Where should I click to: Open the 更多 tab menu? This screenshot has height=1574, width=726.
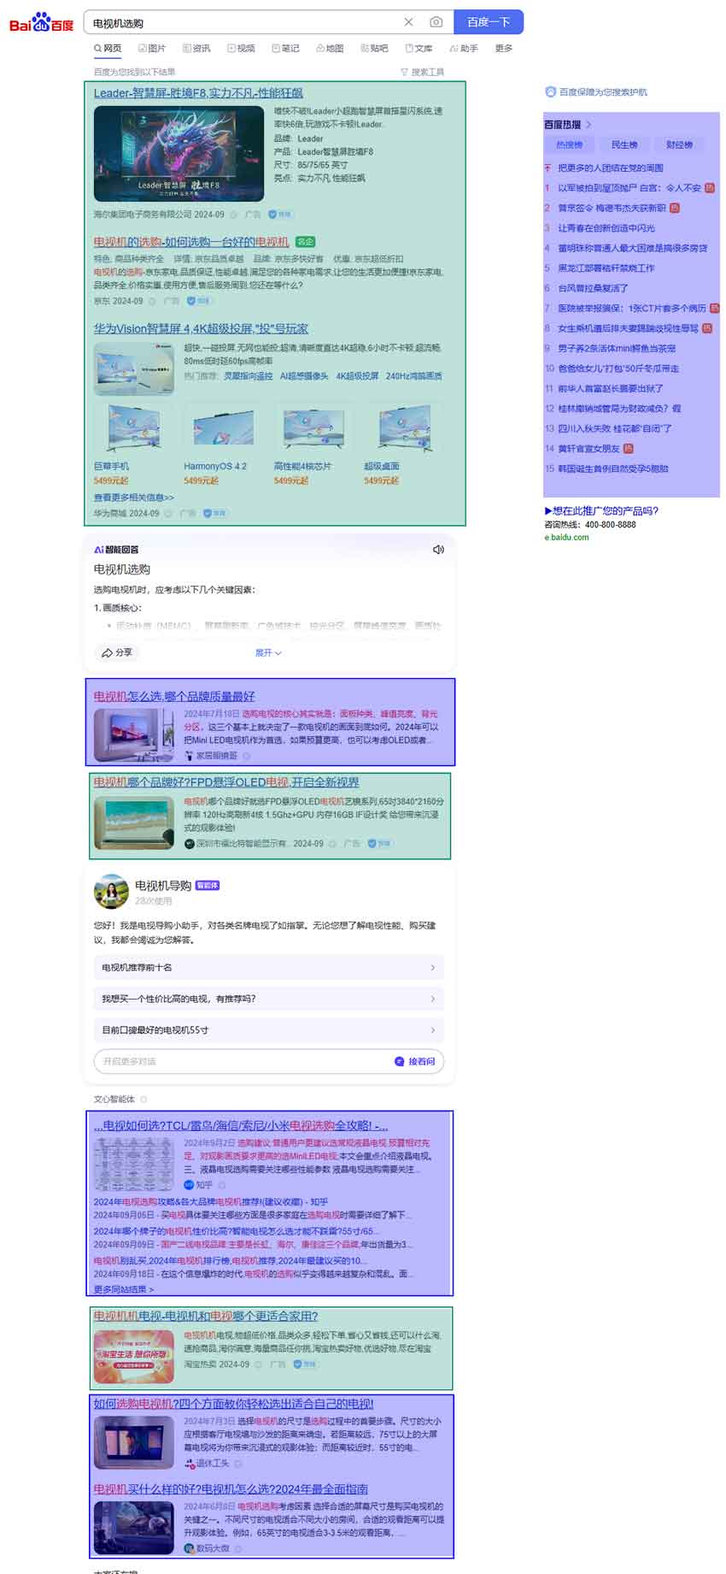[504, 49]
